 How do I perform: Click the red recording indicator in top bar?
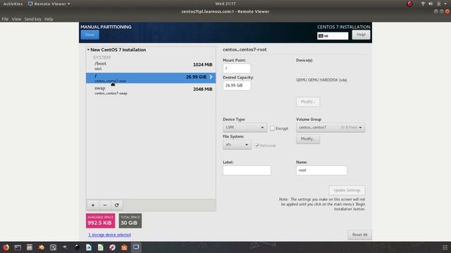click(409, 4)
